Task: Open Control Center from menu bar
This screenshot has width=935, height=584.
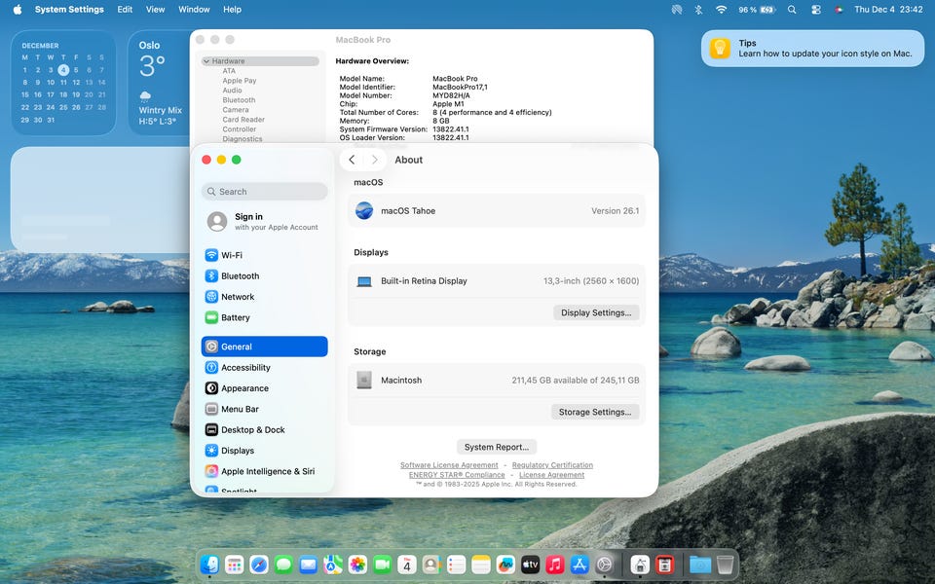Action: (x=816, y=10)
